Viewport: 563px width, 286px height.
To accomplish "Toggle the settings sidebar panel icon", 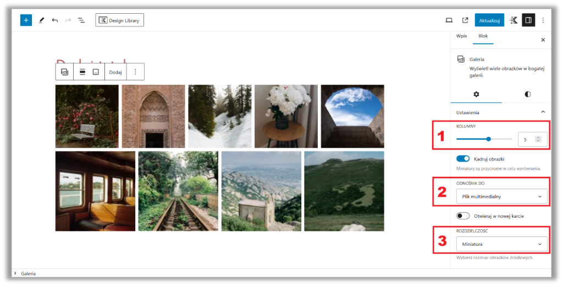I will (528, 20).
